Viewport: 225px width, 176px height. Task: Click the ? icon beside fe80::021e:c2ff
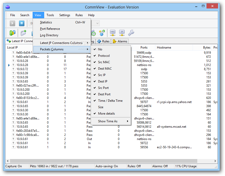tap(13, 86)
